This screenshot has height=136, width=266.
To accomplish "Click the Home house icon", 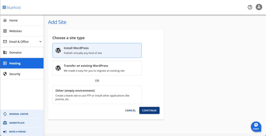I will (x=5, y=20).
